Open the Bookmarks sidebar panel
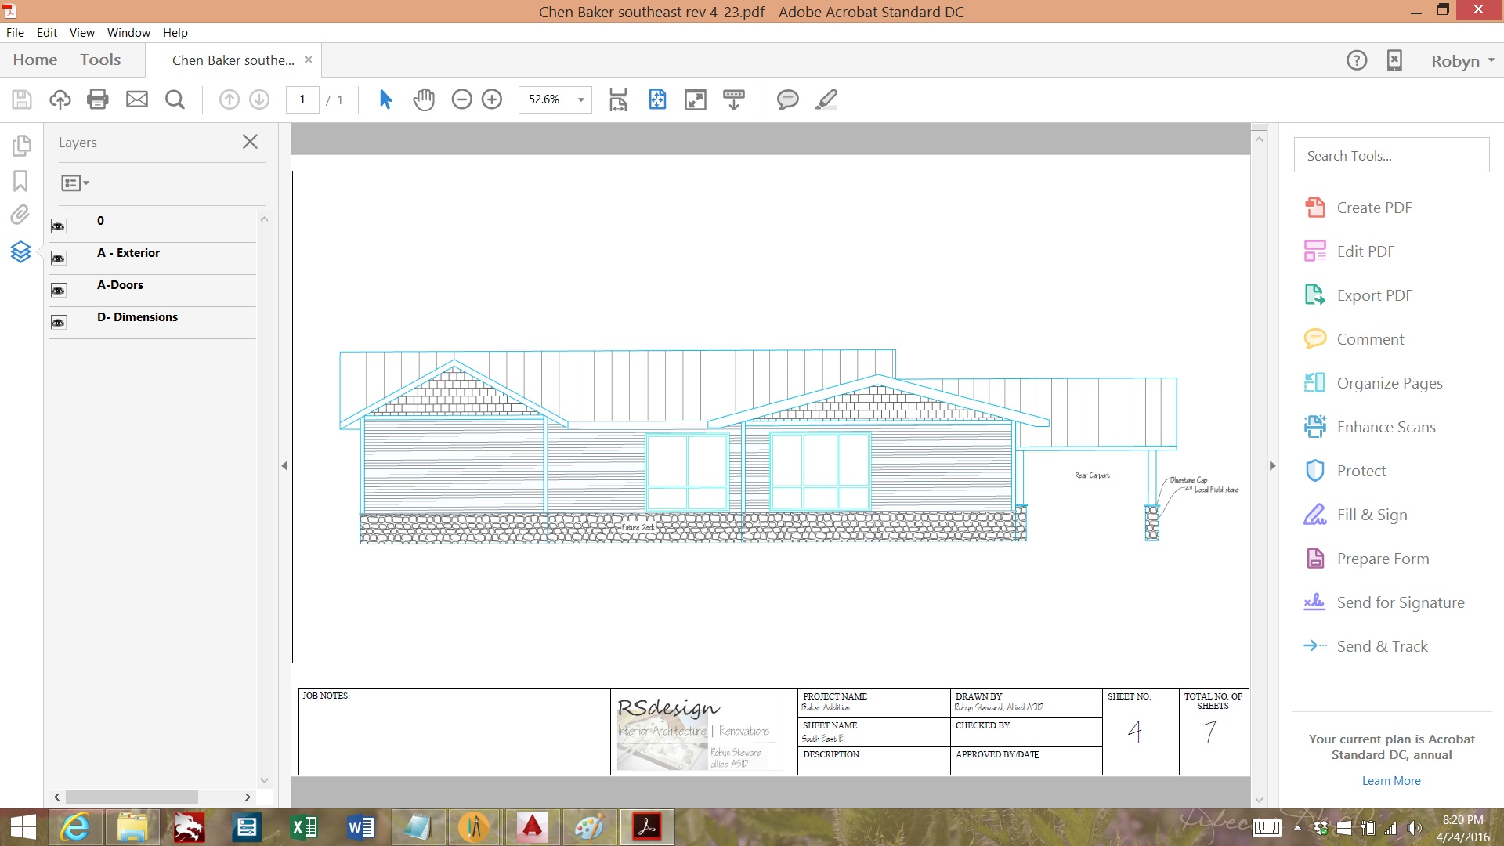Image resolution: width=1504 pixels, height=846 pixels. tap(20, 181)
